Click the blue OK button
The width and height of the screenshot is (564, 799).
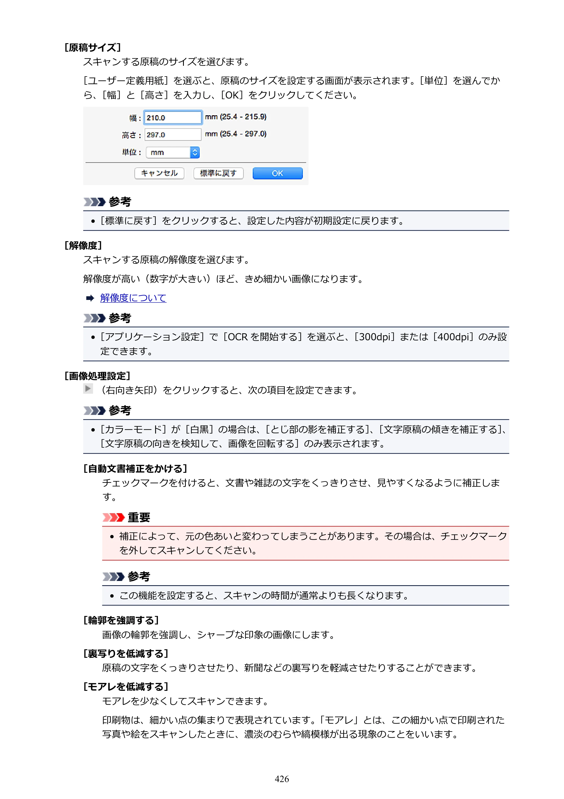277,173
